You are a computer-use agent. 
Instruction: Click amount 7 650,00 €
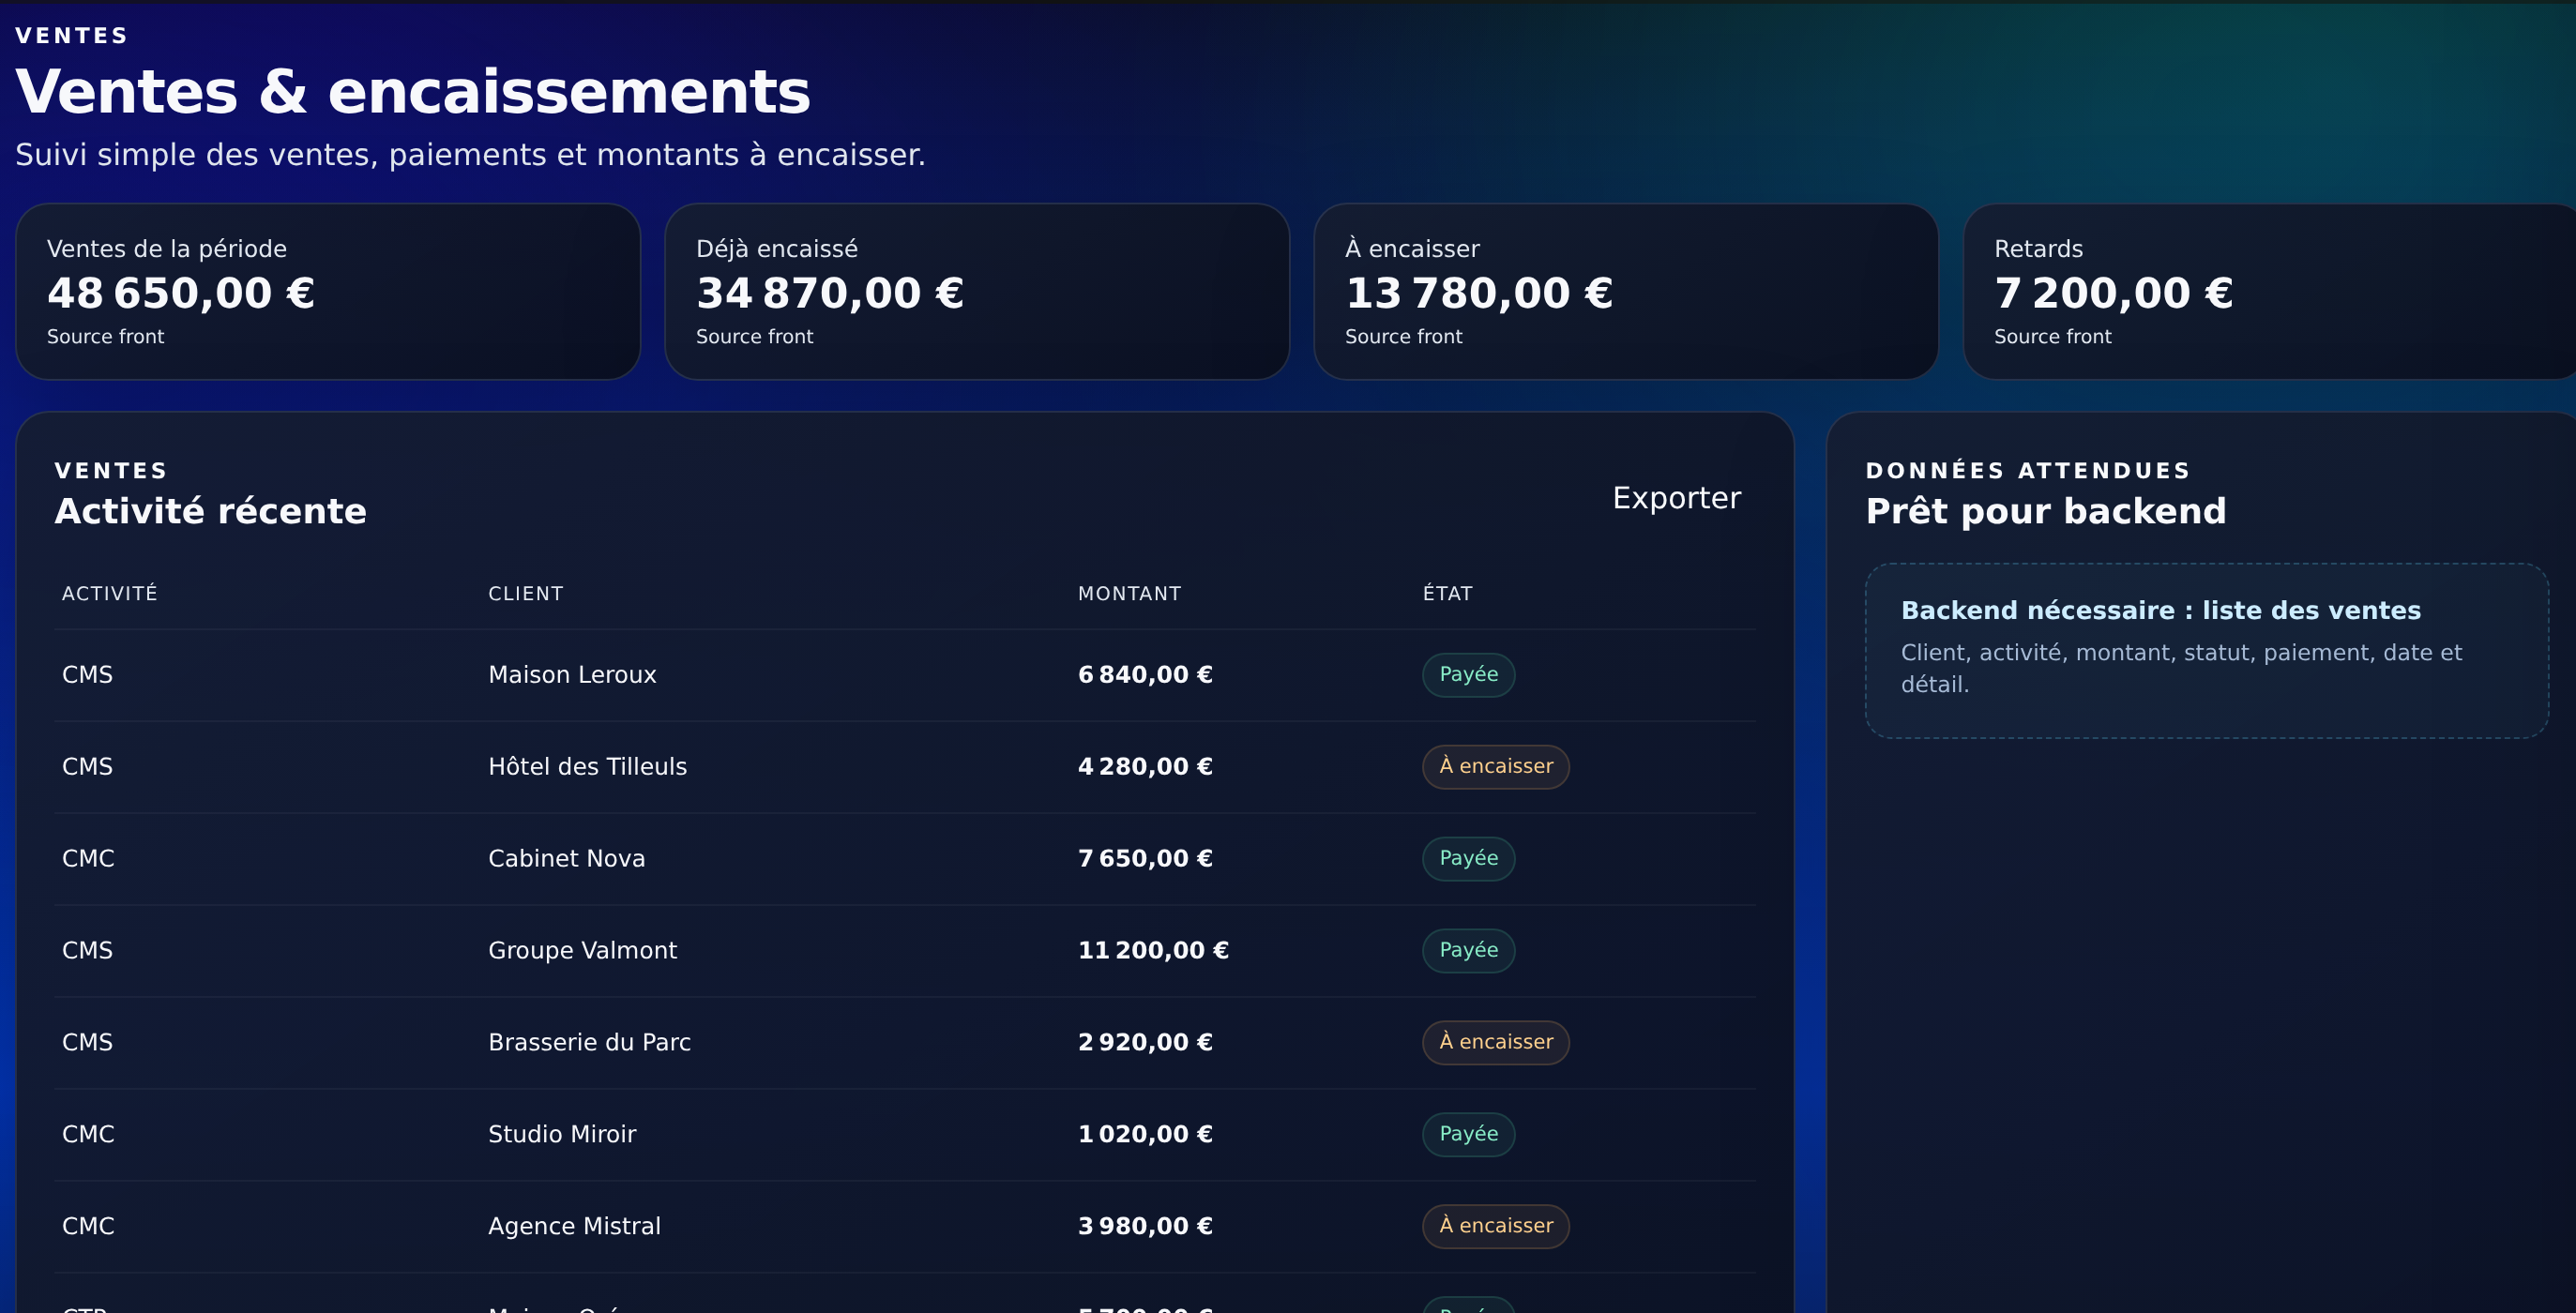1145,859
